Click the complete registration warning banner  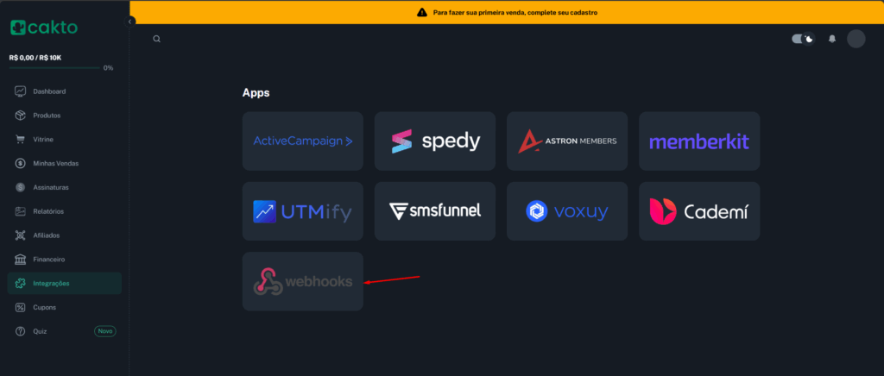(x=507, y=12)
